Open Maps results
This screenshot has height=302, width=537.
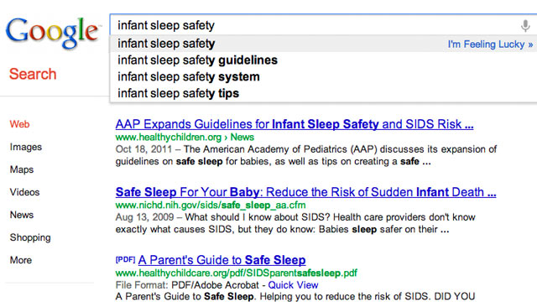pyautogui.click(x=22, y=169)
